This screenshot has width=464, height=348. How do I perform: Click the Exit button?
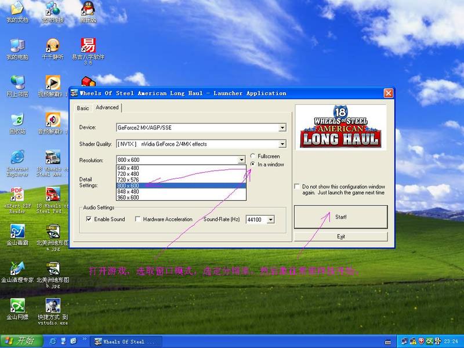tap(340, 237)
